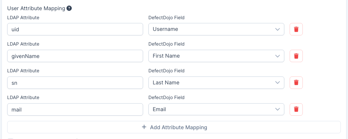Click the plus icon in Add Attribute Mapping

tap(144, 127)
